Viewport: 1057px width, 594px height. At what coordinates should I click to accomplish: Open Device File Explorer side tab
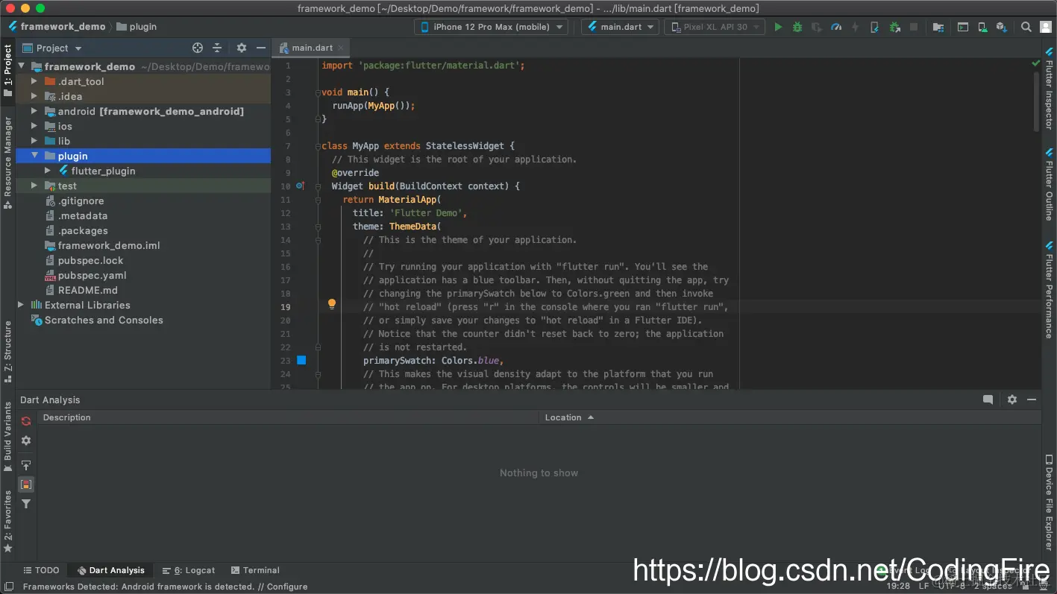pos(1049,502)
